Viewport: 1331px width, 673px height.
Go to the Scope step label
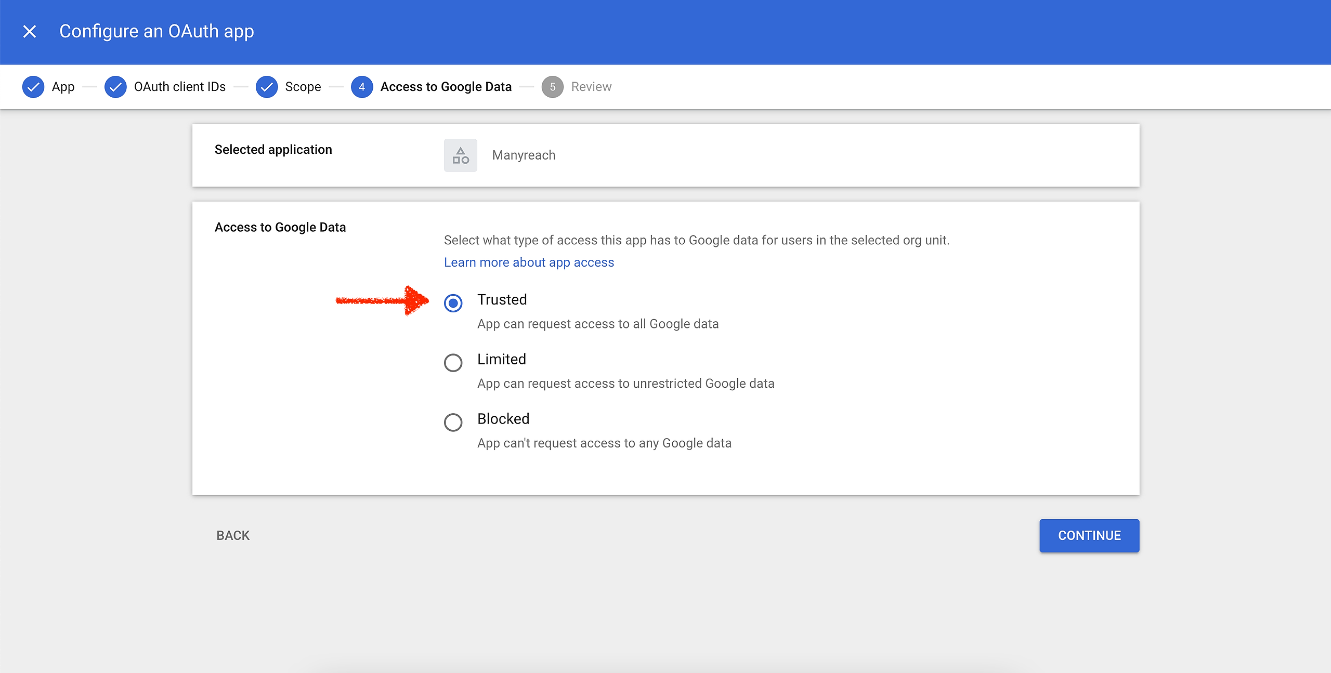click(x=303, y=87)
